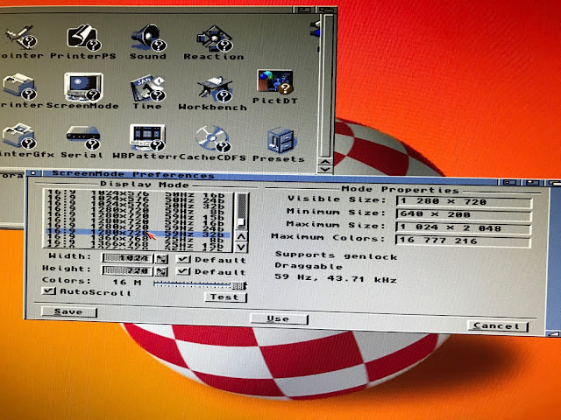Open the Pointer preferences icon
Image resolution: width=561 pixels, height=420 pixels.
pyautogui.click(x=21, y=37)
